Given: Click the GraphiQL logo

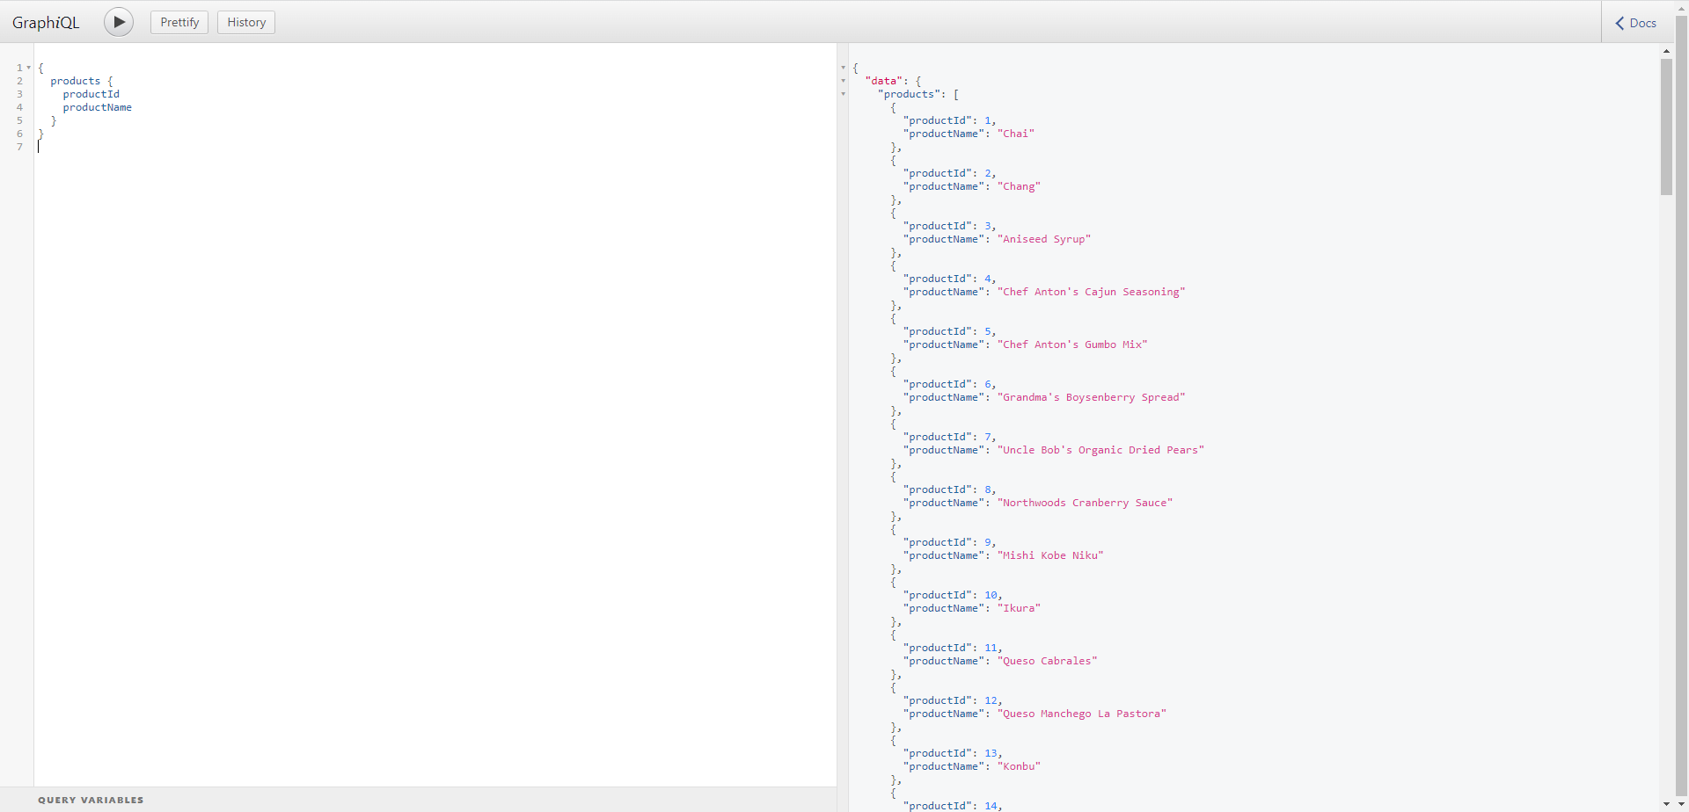Looking at the screenshot, I should pyautogui.click(x=45, y=21).
